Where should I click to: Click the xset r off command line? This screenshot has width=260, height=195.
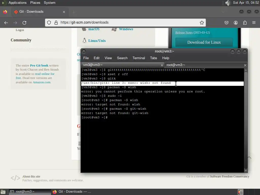pyautogui.click(x=105, y=74)
